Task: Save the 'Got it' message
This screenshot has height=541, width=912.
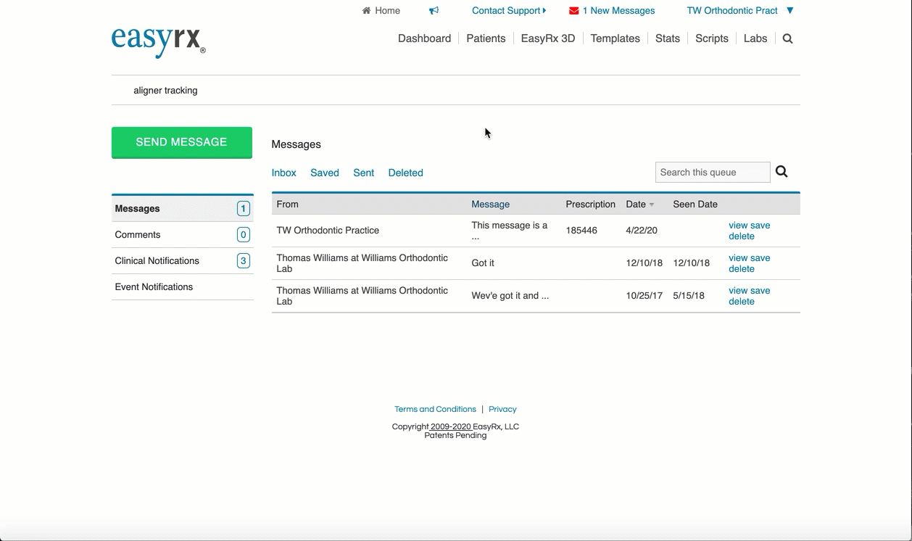Action: (760, 258)
